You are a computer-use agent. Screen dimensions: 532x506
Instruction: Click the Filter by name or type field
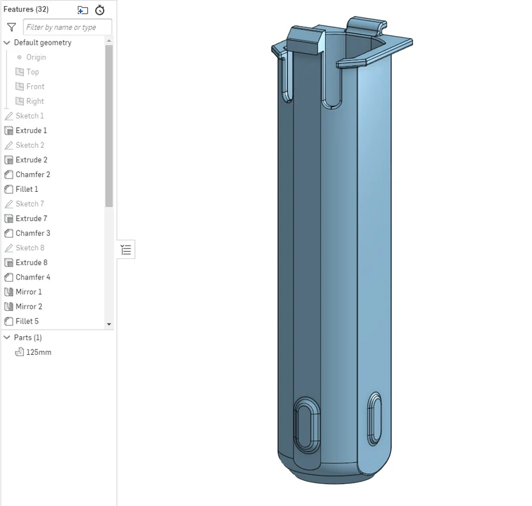(68, 27)
